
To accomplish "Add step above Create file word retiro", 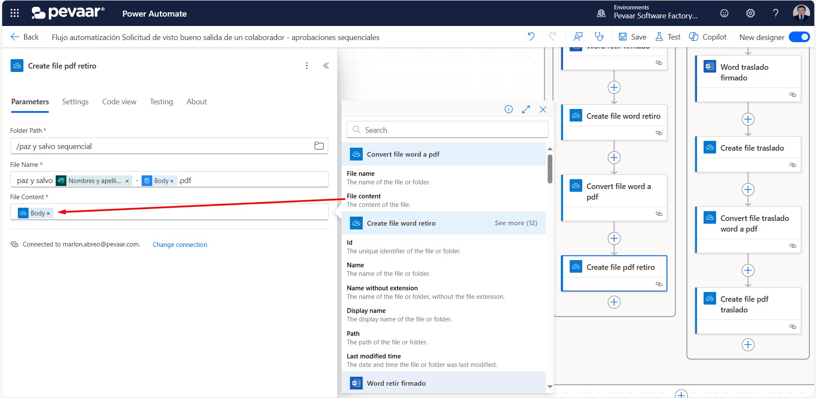I will pos(614,87).
